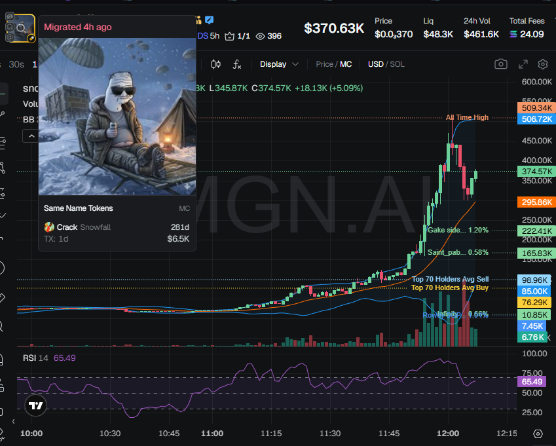
Task: Click the Same Name Tokens heading
Action: click(79, 208)
